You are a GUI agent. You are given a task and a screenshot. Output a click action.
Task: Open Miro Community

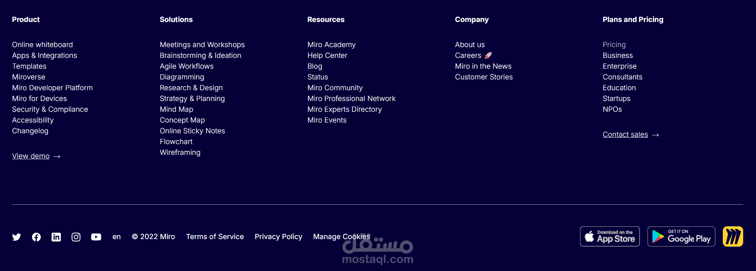(335, 88)
